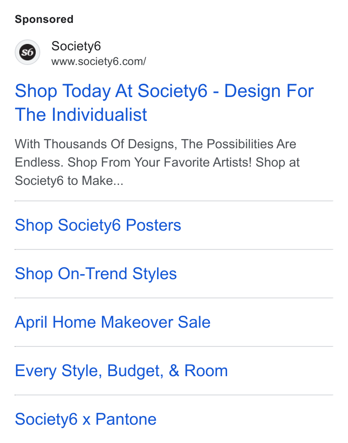Click the Society6 to Make... truncated text
This screenshot has width=348, height=443.
coord(69,181)
